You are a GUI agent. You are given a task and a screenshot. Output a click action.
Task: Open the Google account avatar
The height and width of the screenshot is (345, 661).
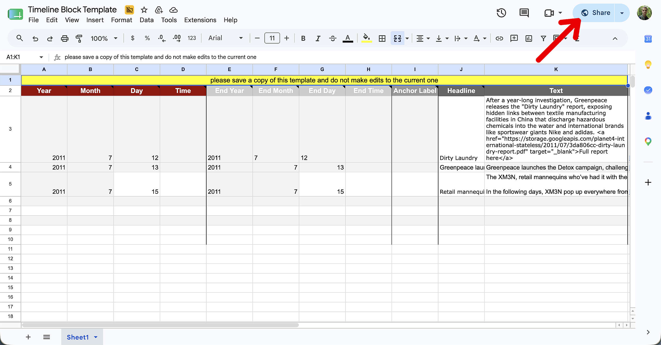tap(644, 13)
